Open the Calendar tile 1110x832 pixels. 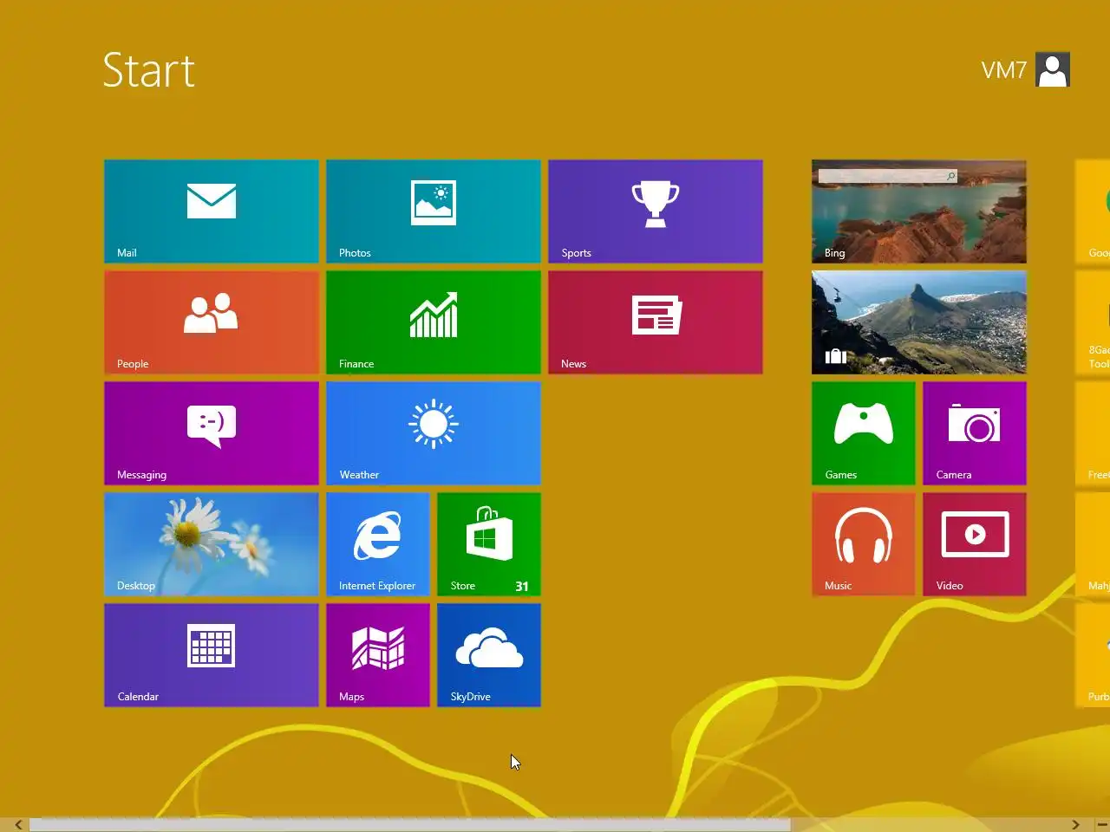point(212,655)
